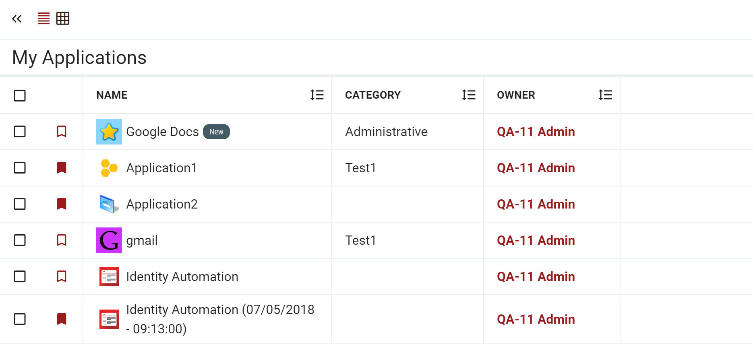Tick the gmail row checkbox

pos(20,240)
